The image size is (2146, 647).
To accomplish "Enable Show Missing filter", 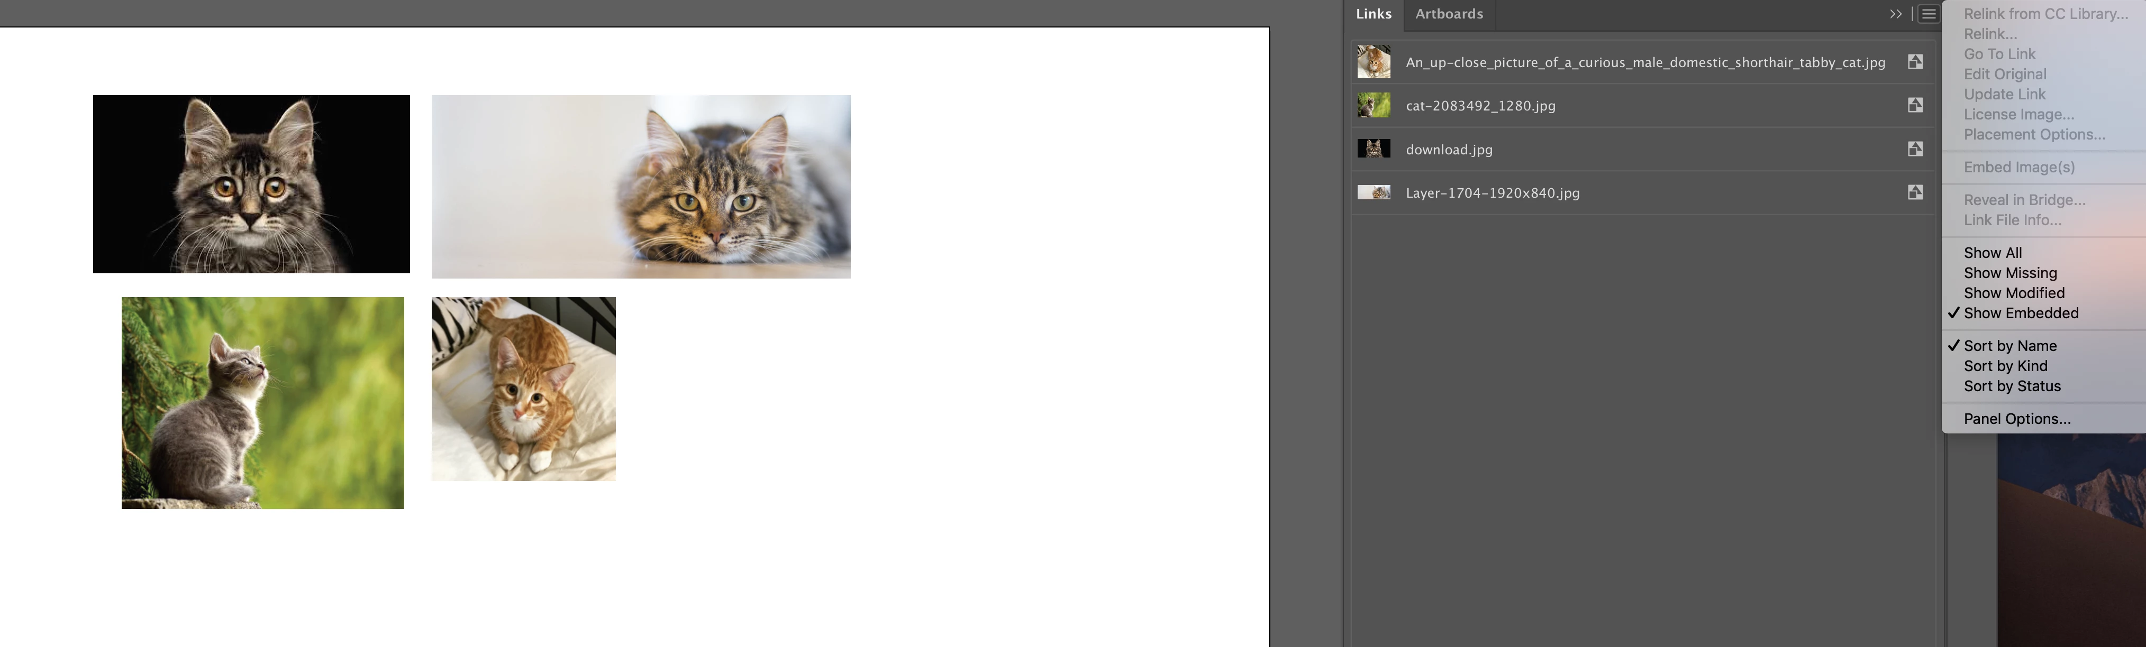I will click(2009, 273).
